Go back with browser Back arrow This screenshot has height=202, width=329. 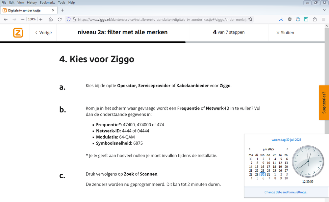[6, 19]
